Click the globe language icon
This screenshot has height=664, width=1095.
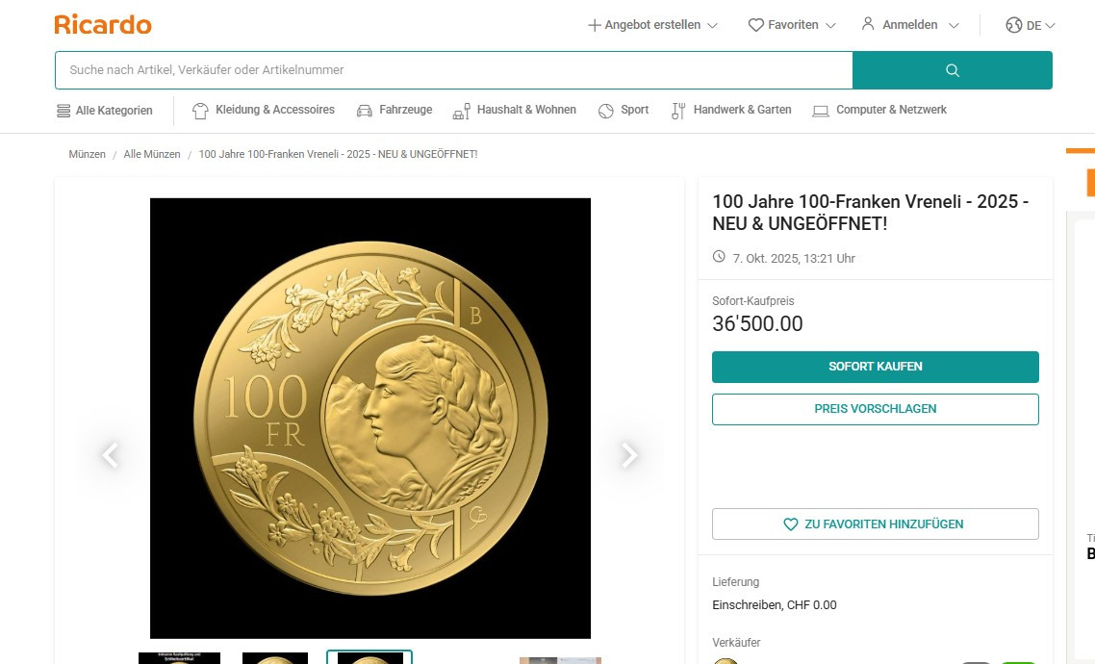pos(1013,25)
